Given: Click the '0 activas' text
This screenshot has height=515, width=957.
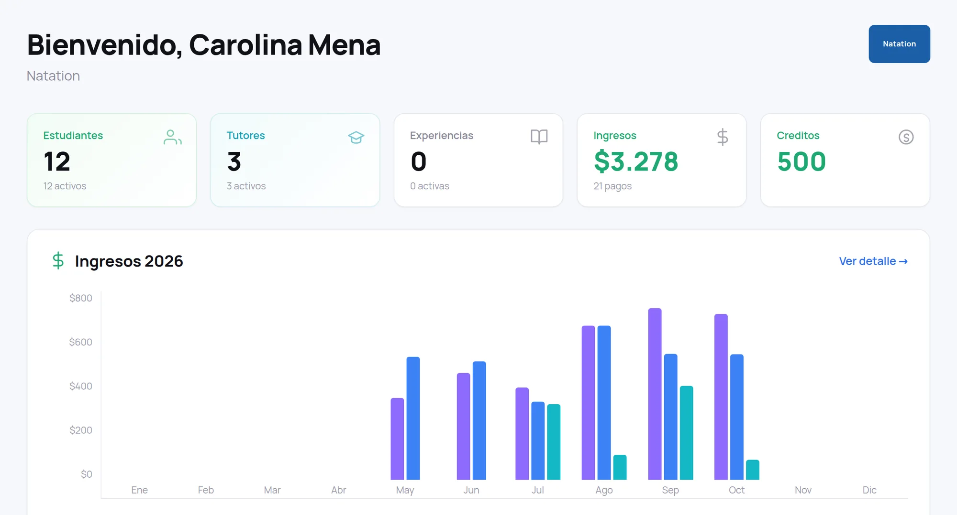Looking at the screenshot, I should (429, 186).
